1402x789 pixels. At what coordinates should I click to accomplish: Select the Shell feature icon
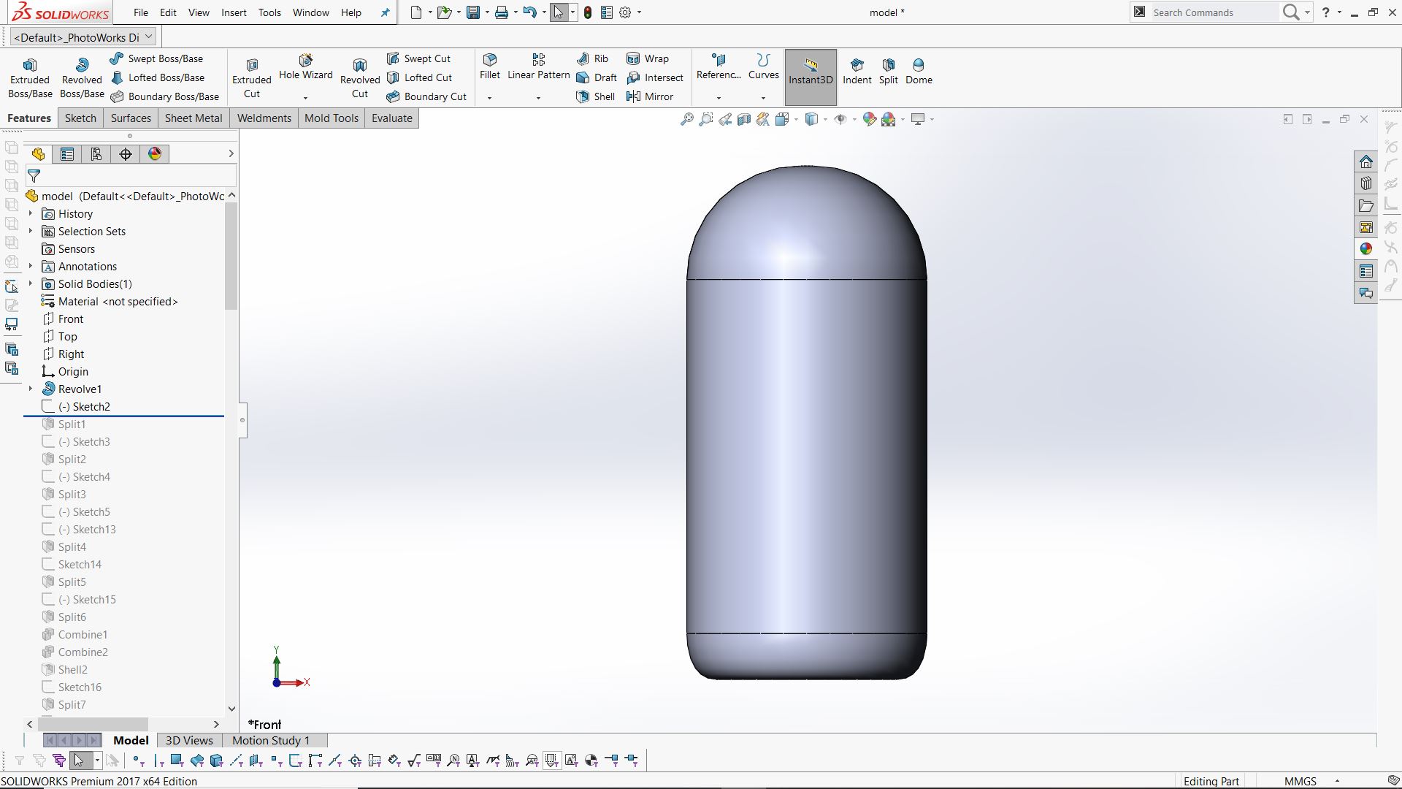596,96
